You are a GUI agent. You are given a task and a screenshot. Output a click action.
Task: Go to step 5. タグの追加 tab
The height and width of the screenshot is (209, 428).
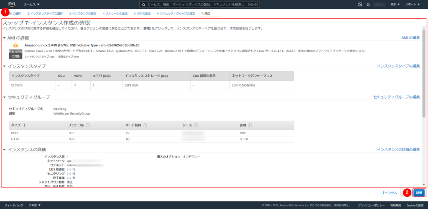coord(142,13)
